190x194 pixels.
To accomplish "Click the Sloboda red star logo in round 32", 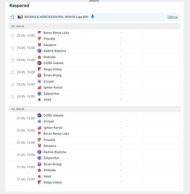I will 39,57.
